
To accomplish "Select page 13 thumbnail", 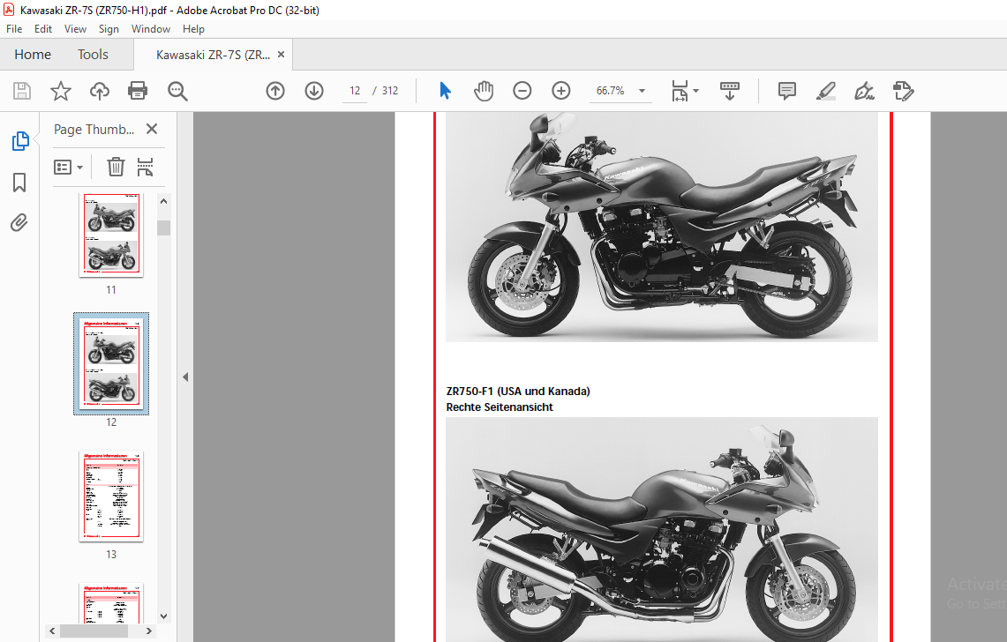I will click(111, 496).
